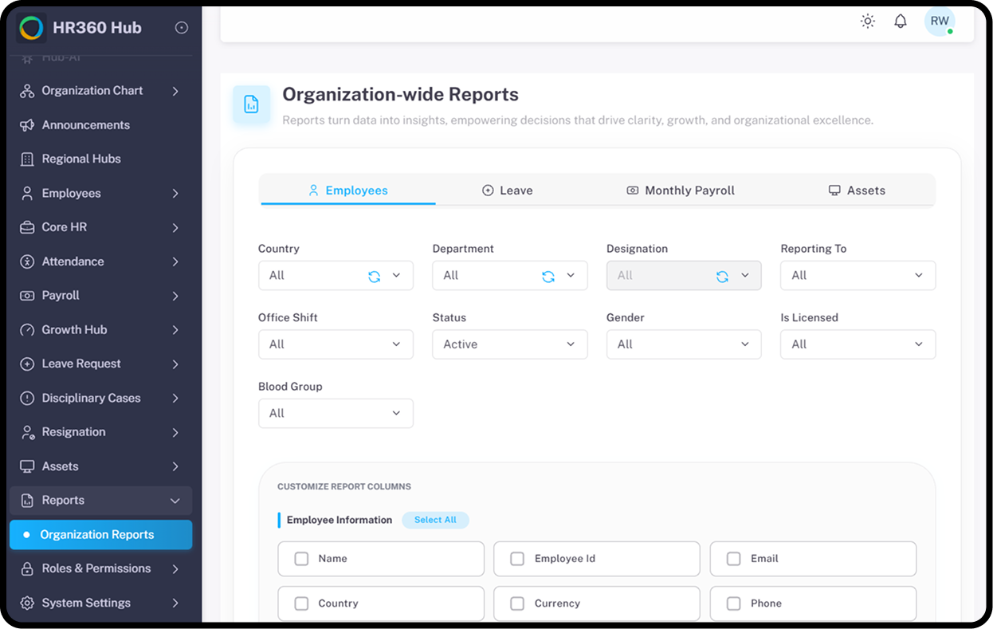Switch to the Monthly Payroll tab

coord(681,191)
